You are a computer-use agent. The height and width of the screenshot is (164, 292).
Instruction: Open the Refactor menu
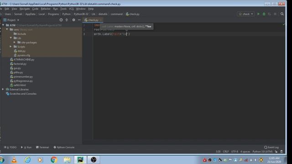[x=46, y=9]
